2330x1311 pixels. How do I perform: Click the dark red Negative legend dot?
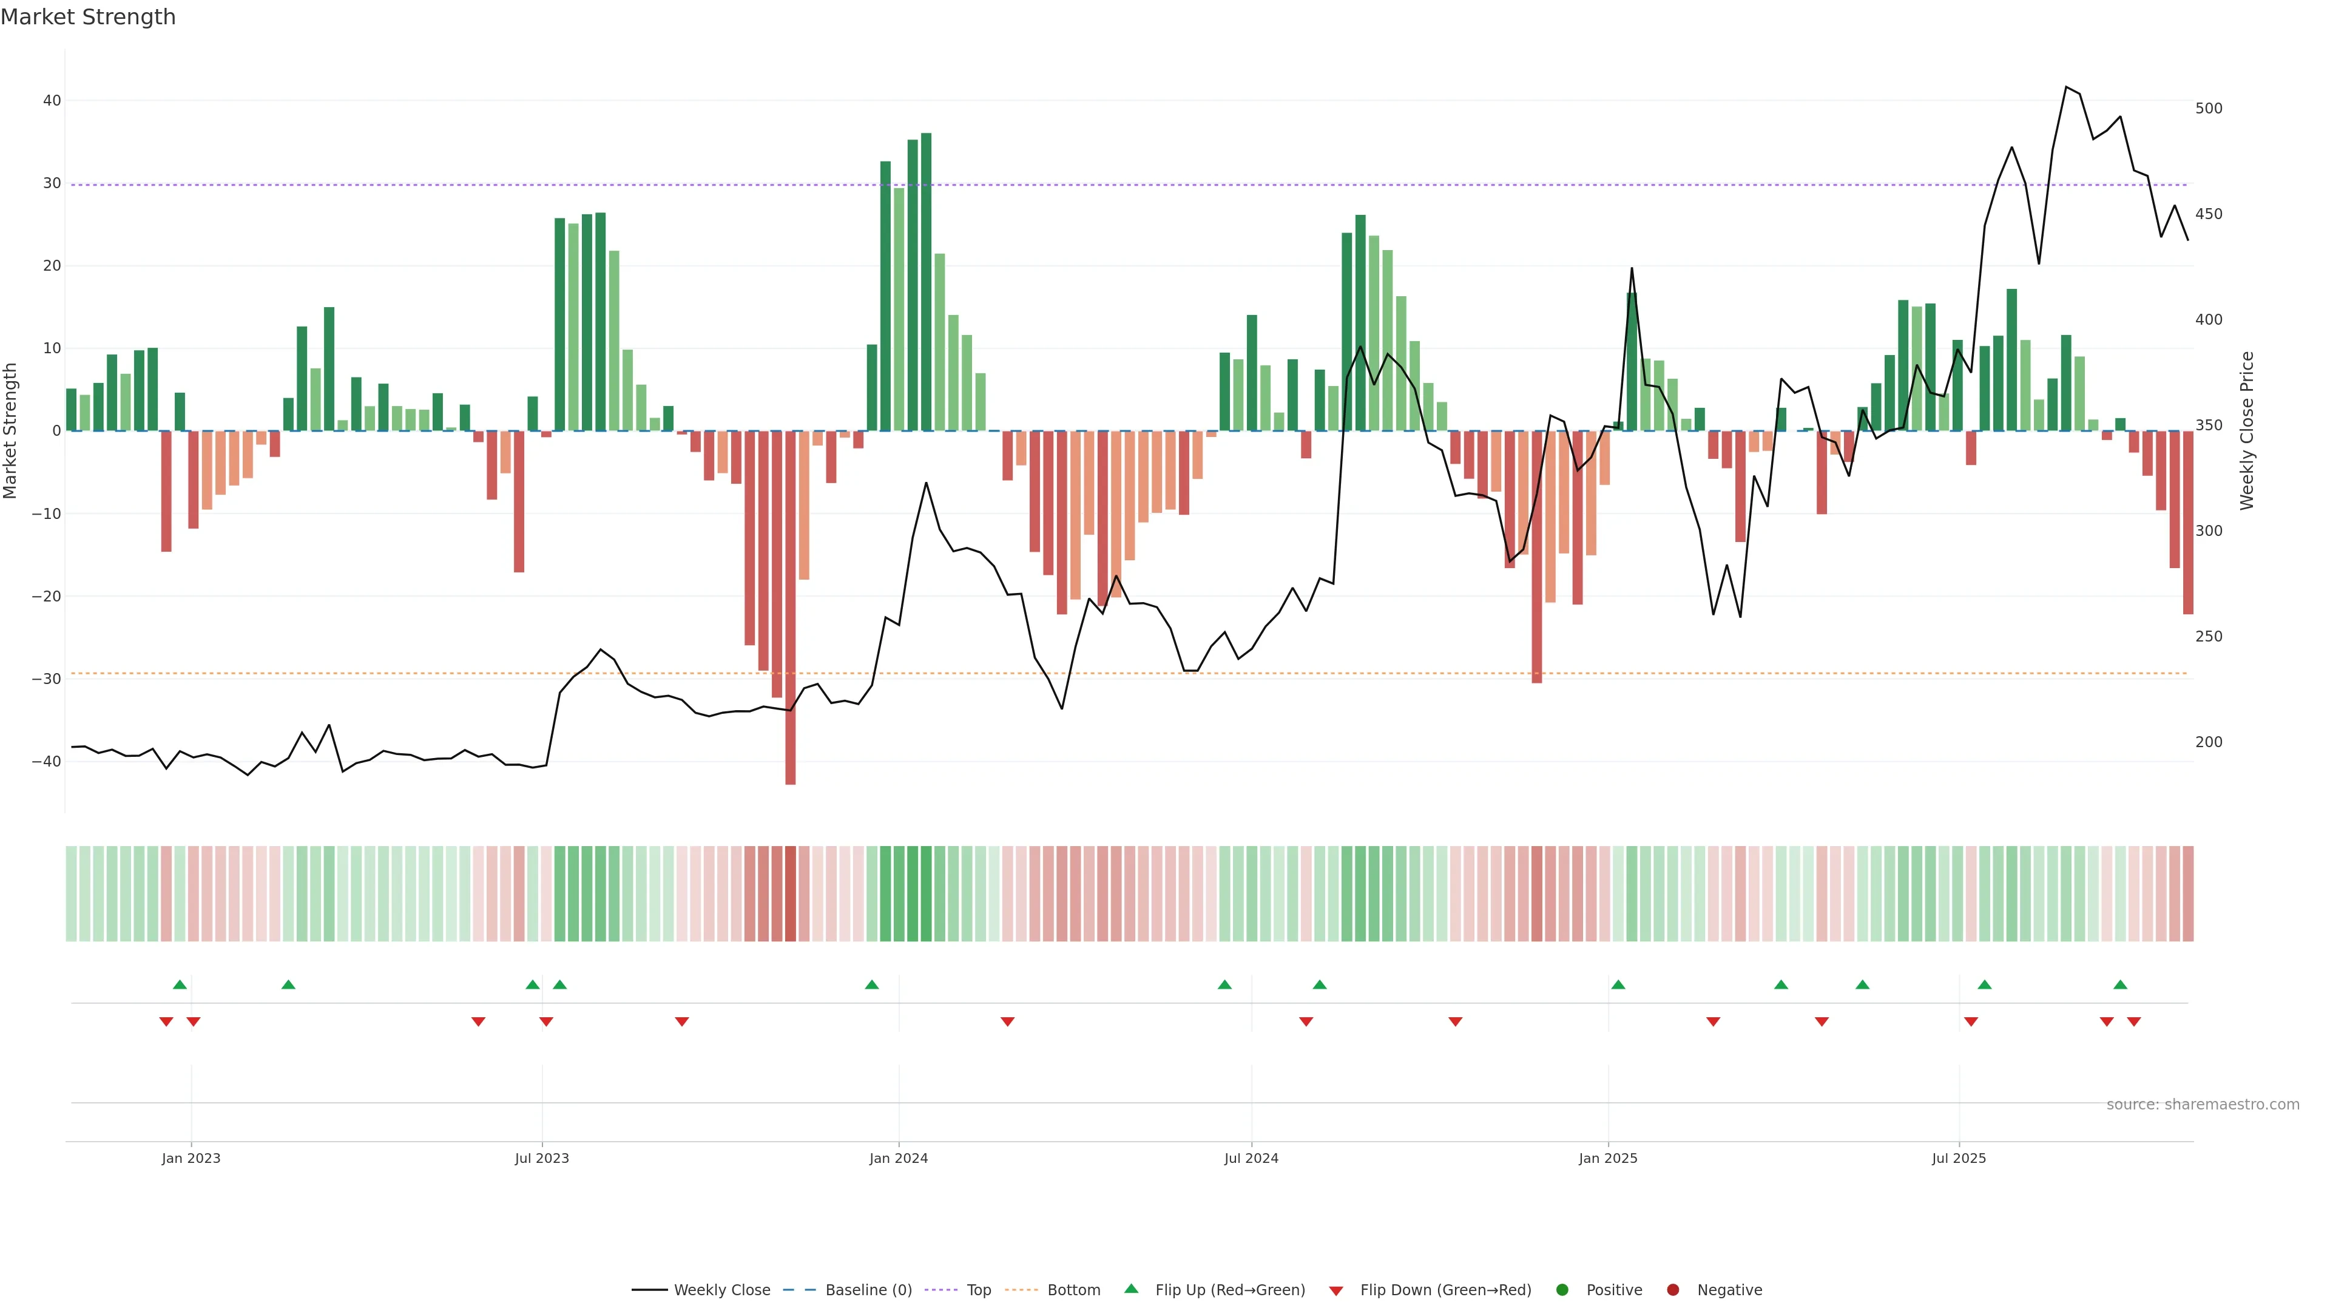1672,1290
